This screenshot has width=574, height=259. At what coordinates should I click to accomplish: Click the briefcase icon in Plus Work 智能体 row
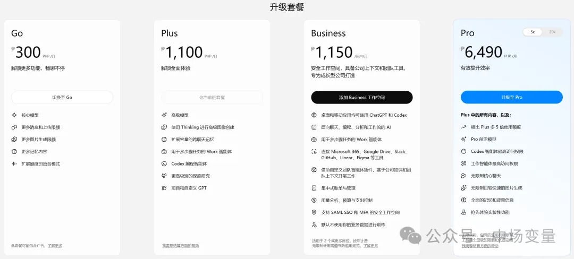[x=164, y=152]
